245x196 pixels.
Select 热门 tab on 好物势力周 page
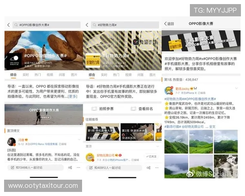(x=116, y=75)
